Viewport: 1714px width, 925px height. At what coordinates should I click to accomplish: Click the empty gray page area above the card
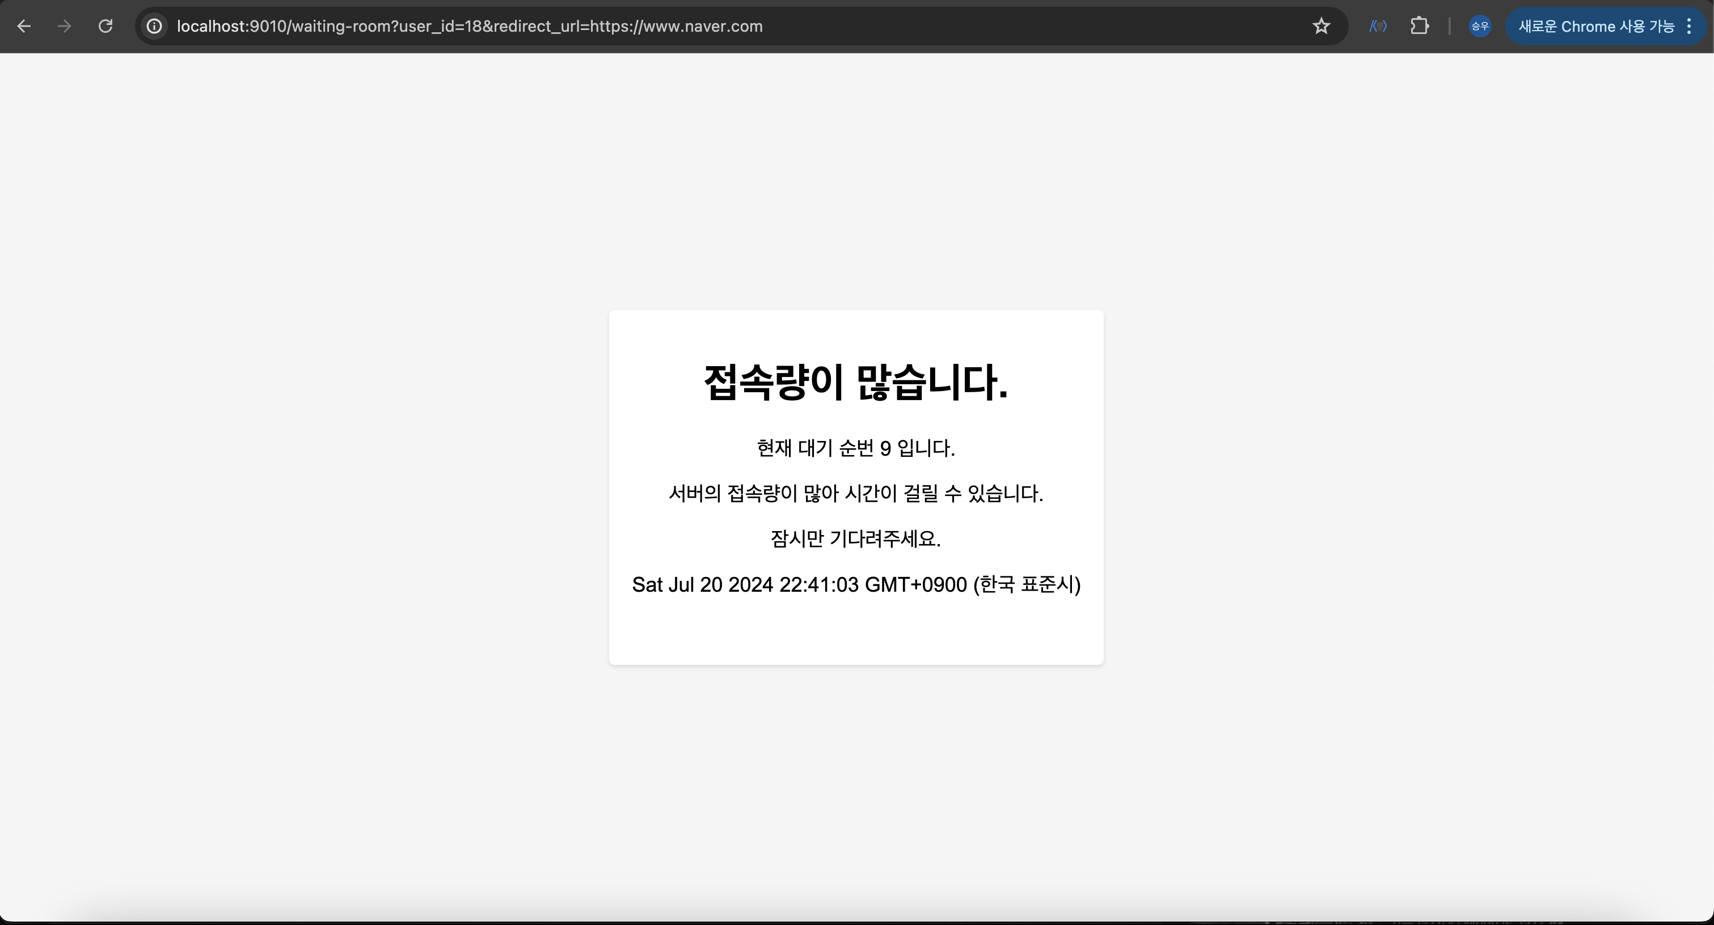(856, 180)
